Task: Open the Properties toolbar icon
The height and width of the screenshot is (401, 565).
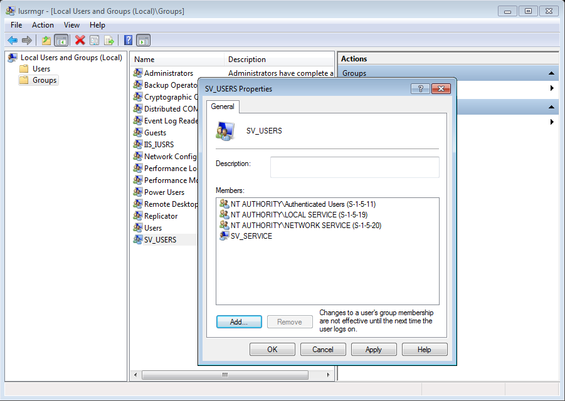Action: (95, 40)
